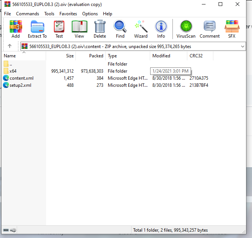Open the Comment speech bubble tool
Screen dimensions: 252x238
pos(210,26)
